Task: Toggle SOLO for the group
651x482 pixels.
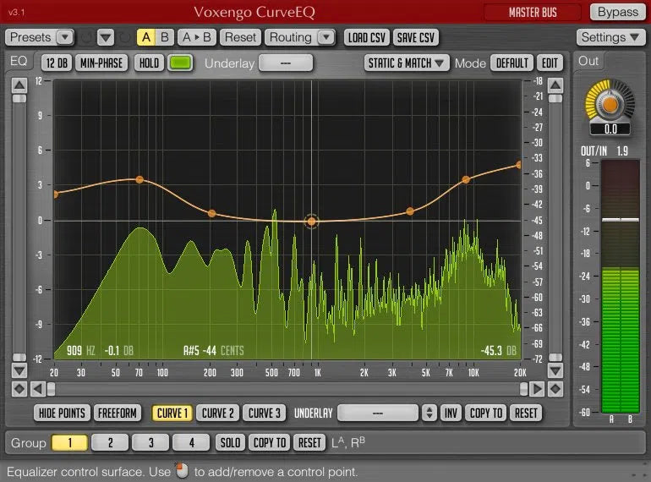Action: pos(230,442)
